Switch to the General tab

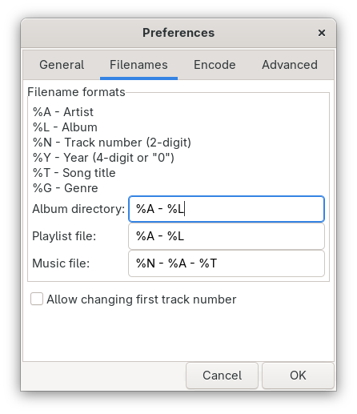pyautogui.click(x=62, y=65)
